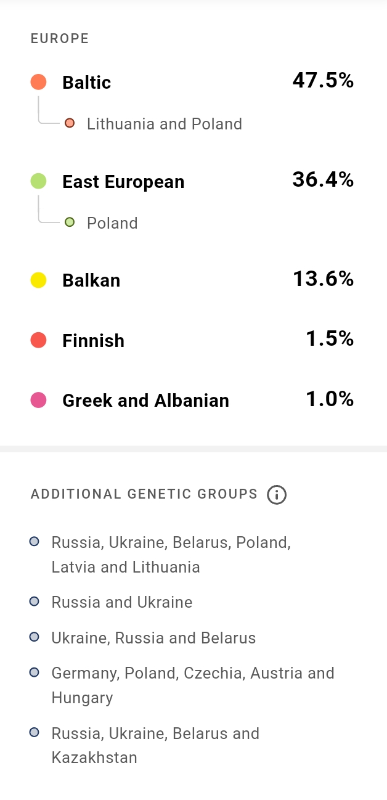
Task: Select the Finnish ethnicity row
Action: pyautogui.click(x=192, y=340)
